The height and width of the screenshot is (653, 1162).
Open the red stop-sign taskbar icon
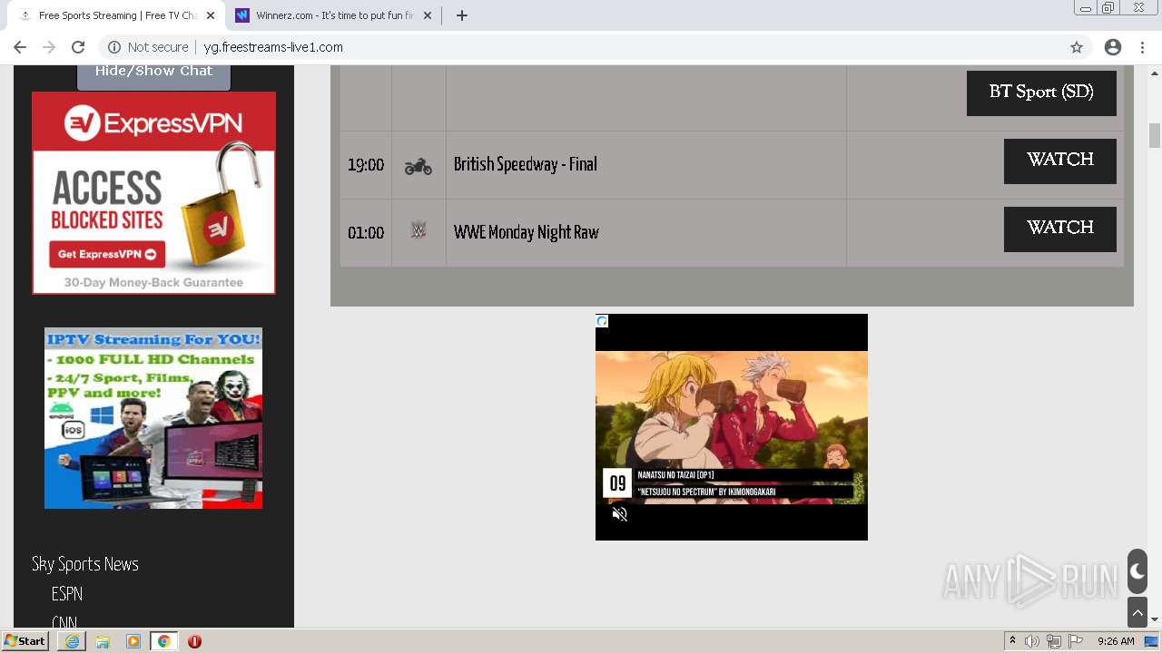(194, 641)
